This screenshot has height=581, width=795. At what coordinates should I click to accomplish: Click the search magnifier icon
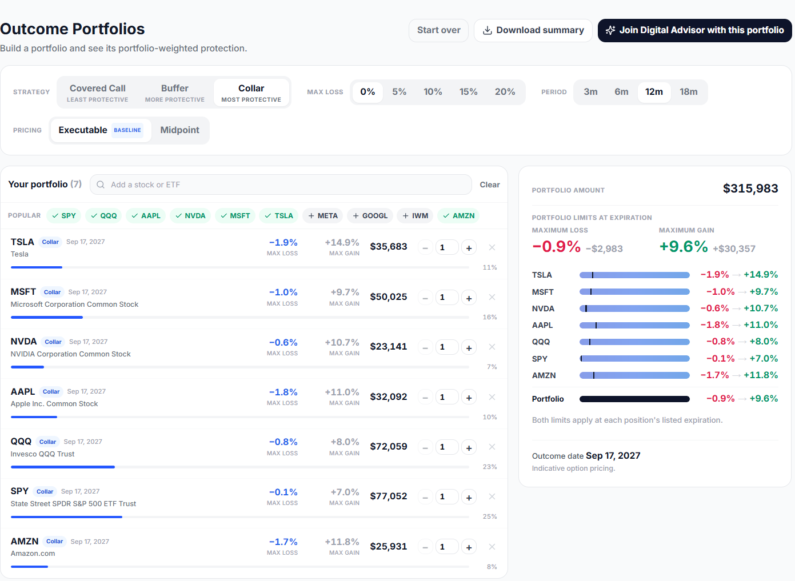tap(101, 185)
